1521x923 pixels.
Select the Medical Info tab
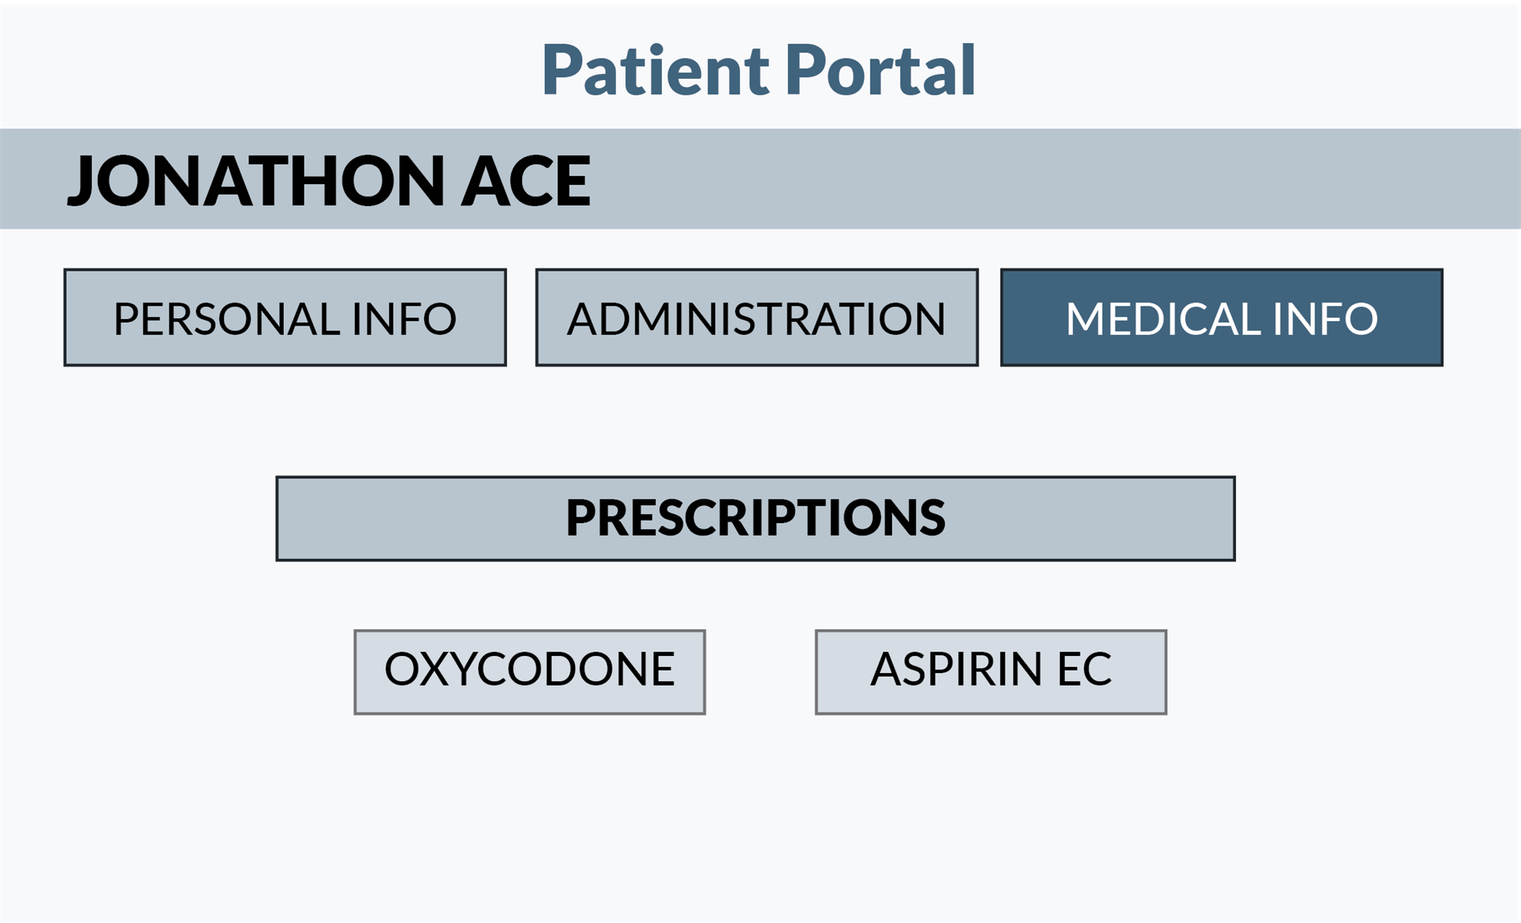(x=1221, y=318)
